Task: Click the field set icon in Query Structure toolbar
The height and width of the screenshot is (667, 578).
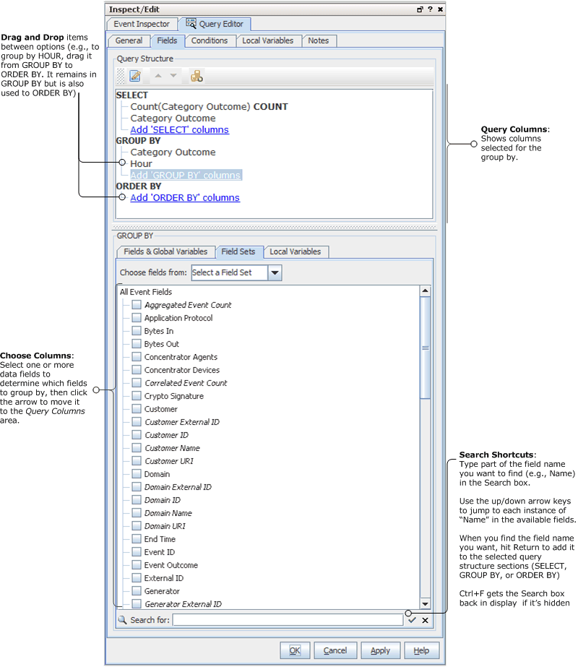Action: tap(197, 76)
